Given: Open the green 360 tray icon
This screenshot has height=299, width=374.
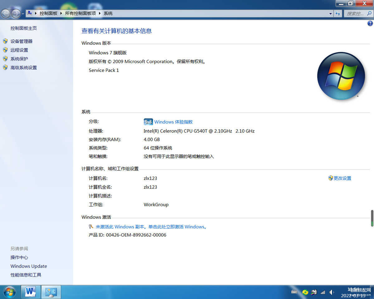Looking at the screenshot, I should pos(305,292).
